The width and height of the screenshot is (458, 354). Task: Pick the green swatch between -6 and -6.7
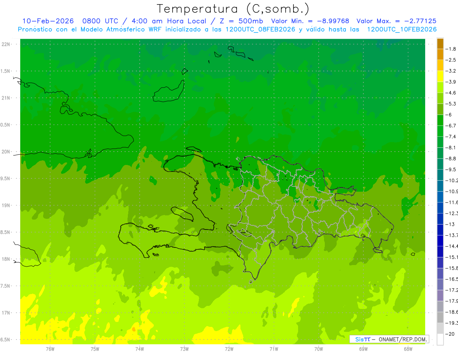pos(440,120)
